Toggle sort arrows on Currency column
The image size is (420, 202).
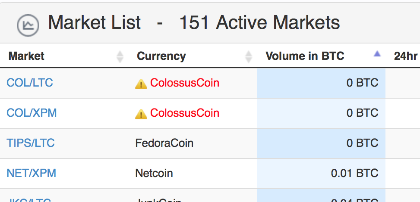coord(249,57)
